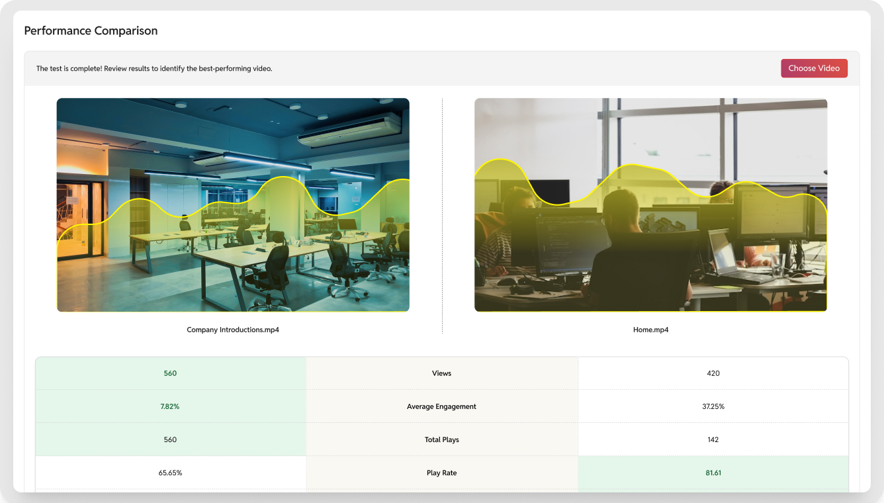Select the Average Engagement row label

[441, 406]
